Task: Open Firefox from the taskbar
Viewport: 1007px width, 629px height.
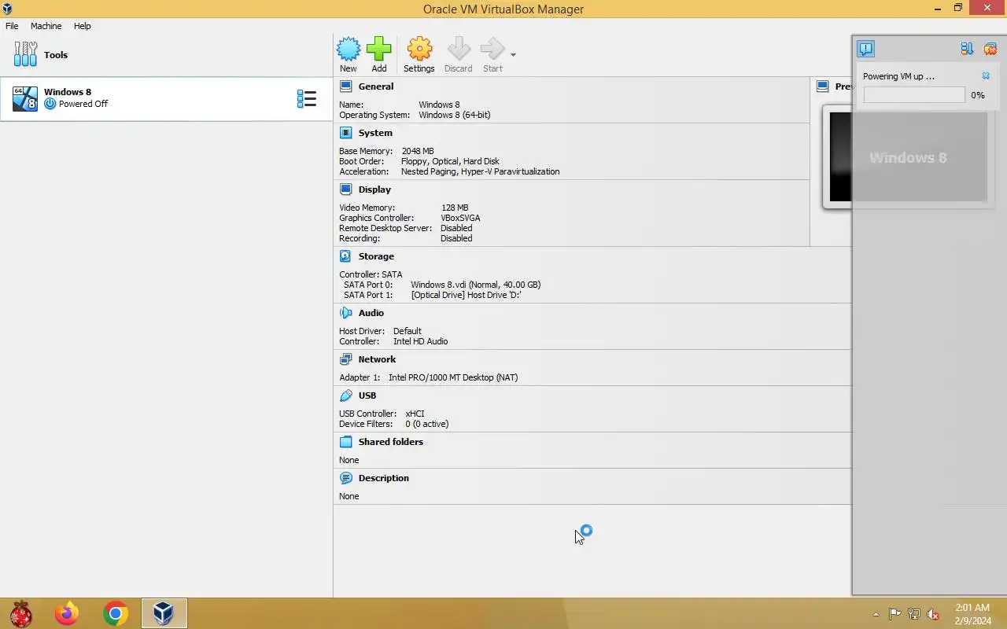Action: [x=67, y=613]
